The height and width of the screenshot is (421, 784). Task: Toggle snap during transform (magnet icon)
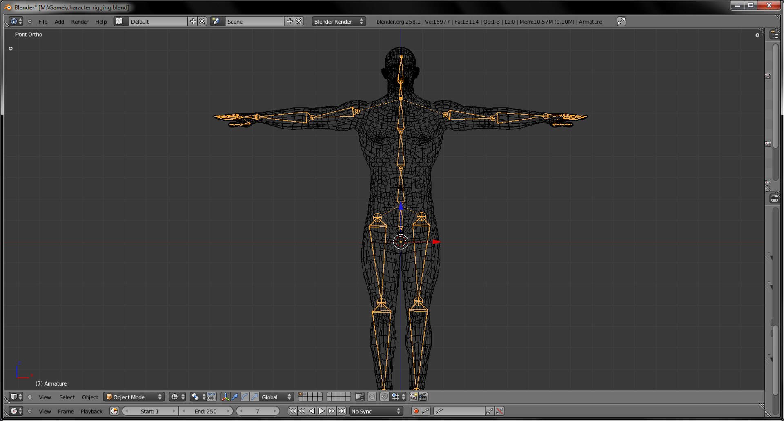pyautogui.click(x=384, y=397)
